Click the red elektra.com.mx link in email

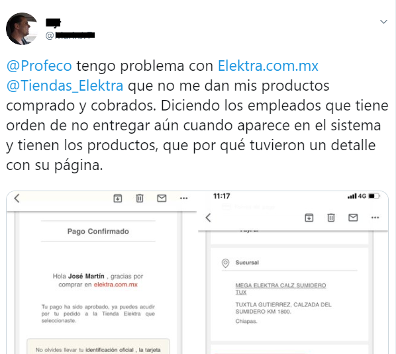(116, 285)
